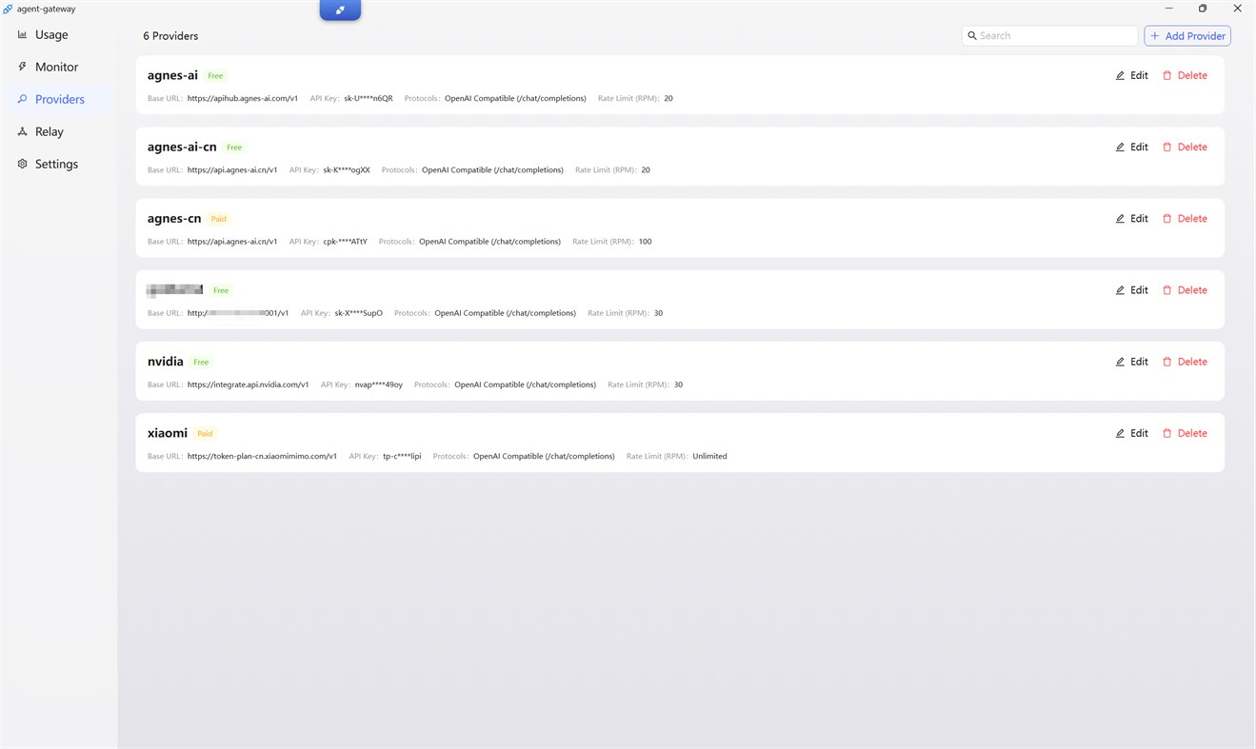Edit the provider with the blurred name
This screenshot has width=1256, height=749.
1131,290
